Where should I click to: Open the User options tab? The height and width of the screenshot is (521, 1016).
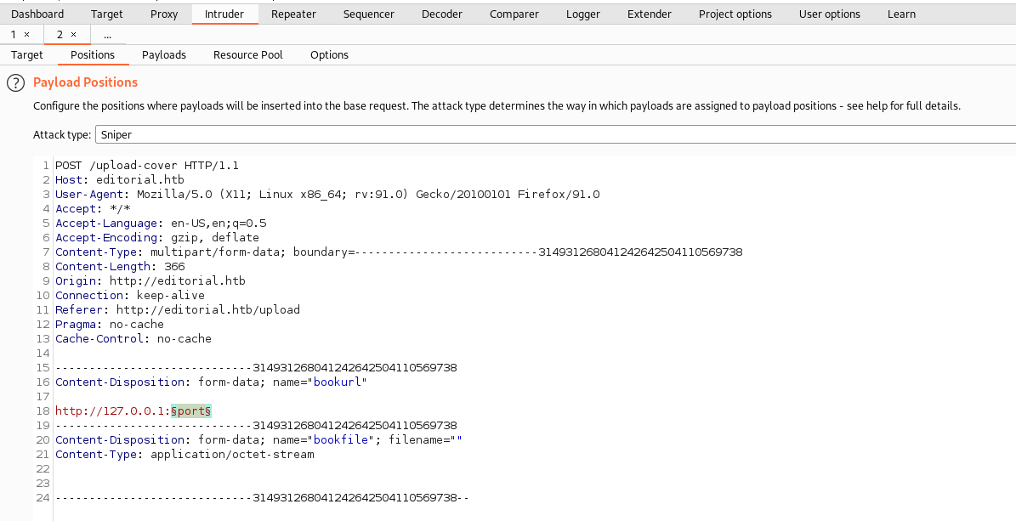click(x=830, y=14)
